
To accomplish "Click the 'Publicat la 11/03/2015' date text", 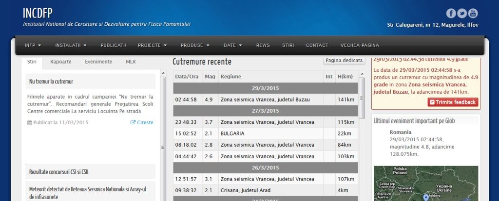I will 61,123.
